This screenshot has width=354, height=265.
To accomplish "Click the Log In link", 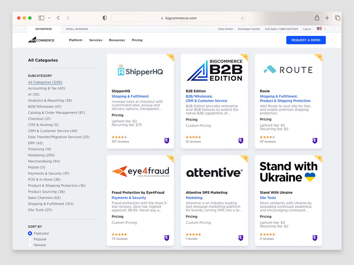I will [x=307, y=29].
